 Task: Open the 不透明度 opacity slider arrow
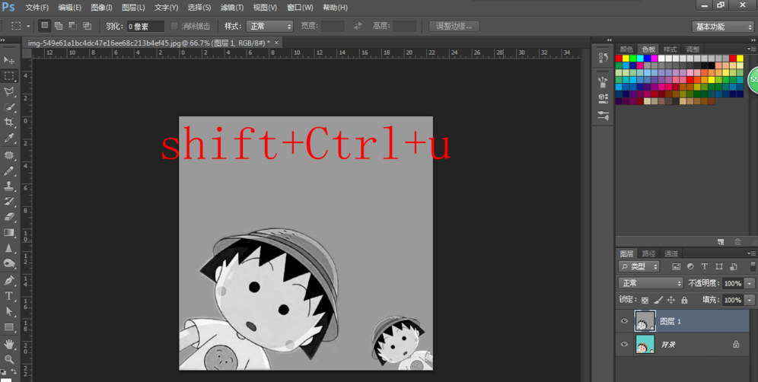(x=750, y=283)
